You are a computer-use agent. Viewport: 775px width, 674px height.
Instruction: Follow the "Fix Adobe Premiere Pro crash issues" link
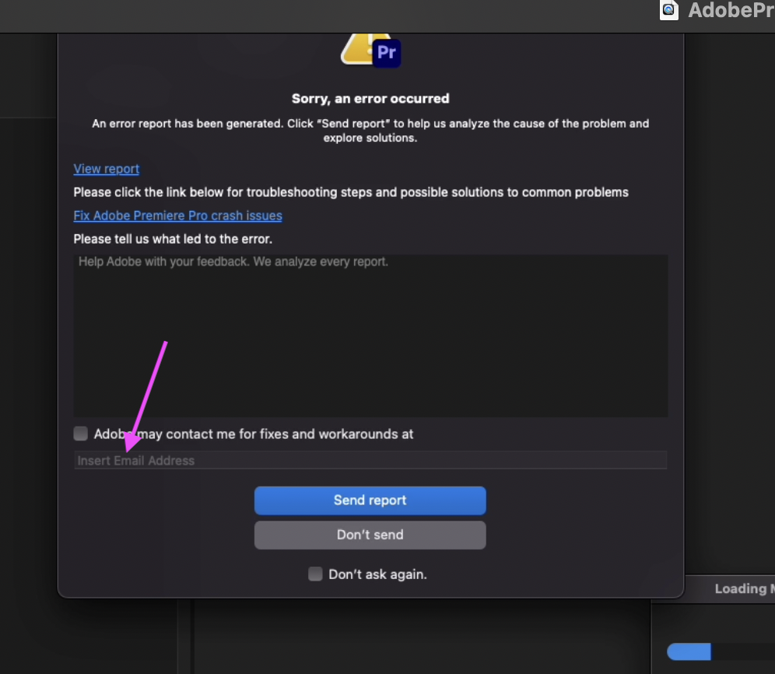(x=177, y=216)
